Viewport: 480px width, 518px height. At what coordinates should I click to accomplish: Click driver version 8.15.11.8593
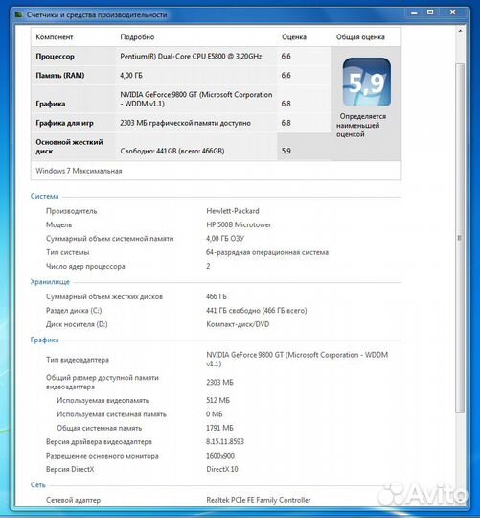coord(225,441)
